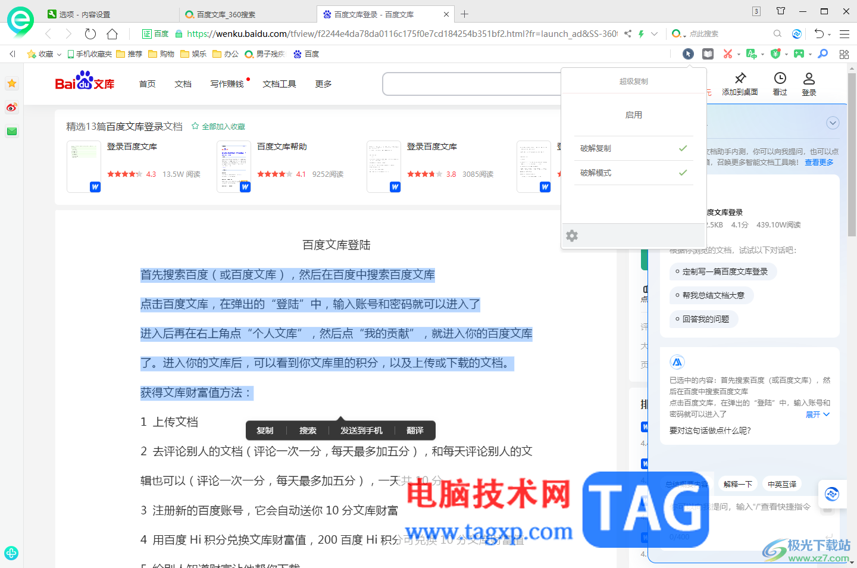The height and width of the screenshot is (568, 857).
Task: Open the green mail icon in the sidebar
Action: tap(12, 131)
